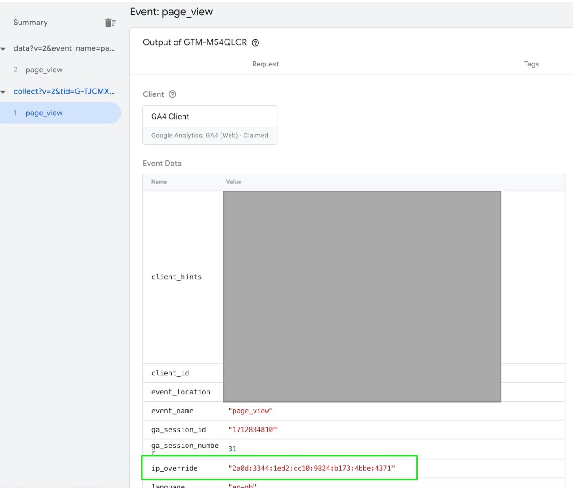Screen dimensions: 573x488
Task: Clear the Summary message list using trash icon
Action: coord(110,22)
